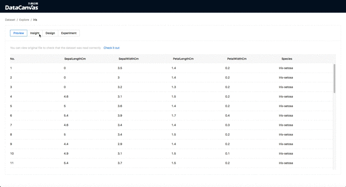Image resolution: width=346 pixels, height=187 pixels.
Task: Click the DataCanvas logo
Action: click(22, 7)
